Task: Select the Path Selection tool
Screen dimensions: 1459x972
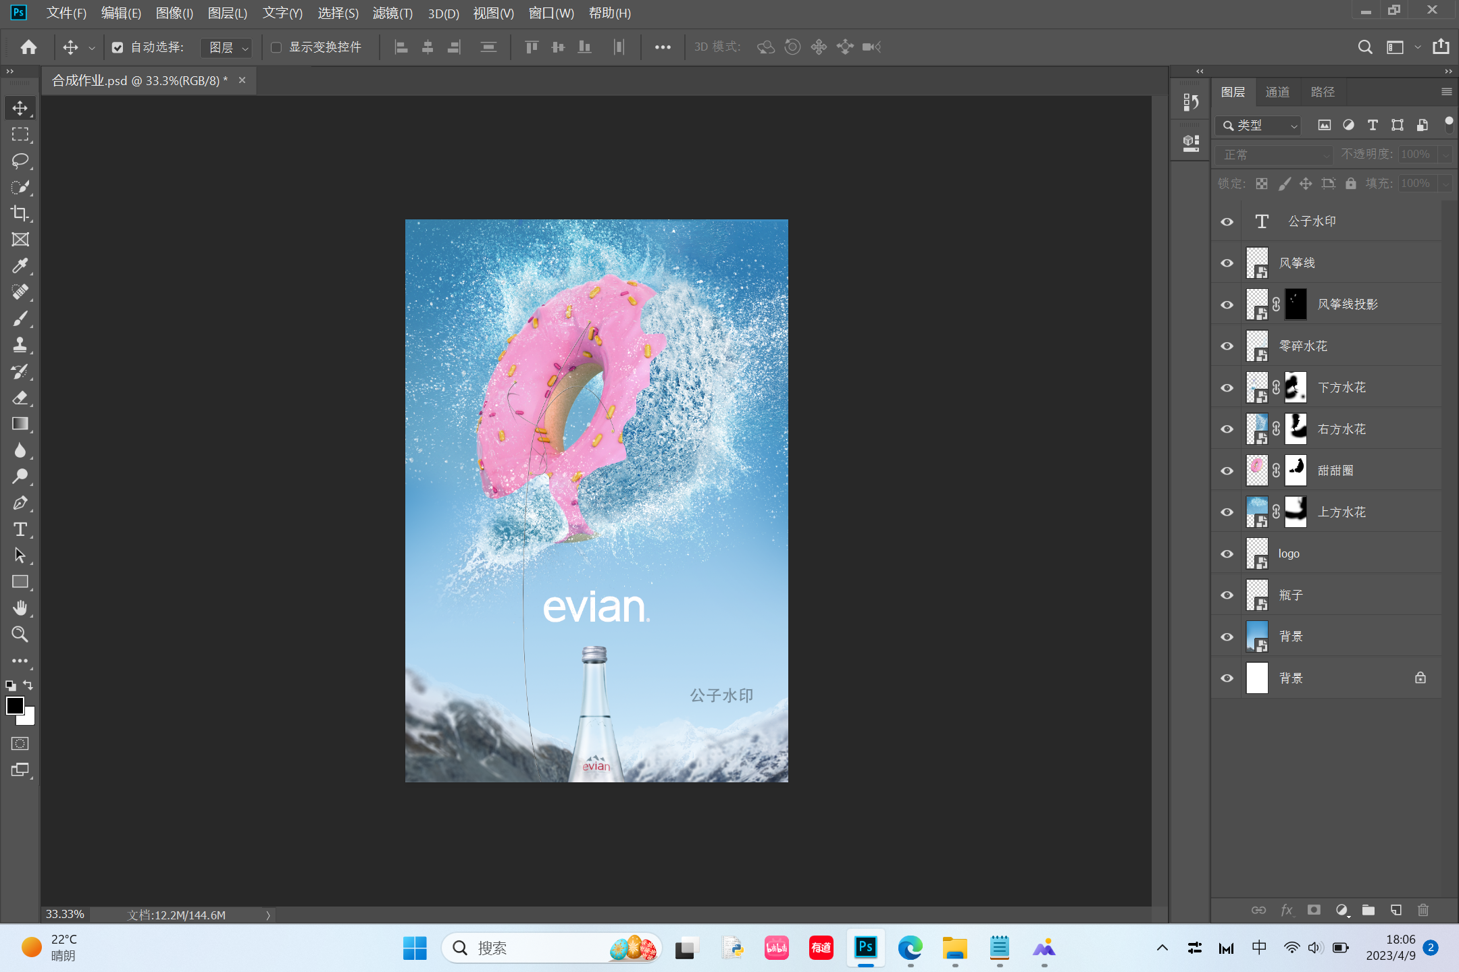Action: pyautogui.click(x=20, y=556)
